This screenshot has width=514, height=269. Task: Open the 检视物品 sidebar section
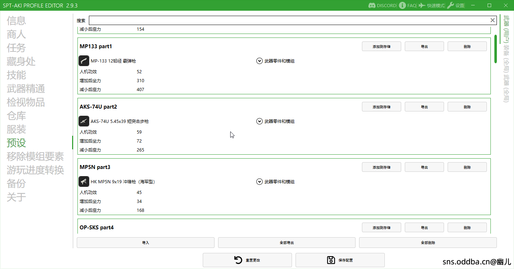[26, 102]
